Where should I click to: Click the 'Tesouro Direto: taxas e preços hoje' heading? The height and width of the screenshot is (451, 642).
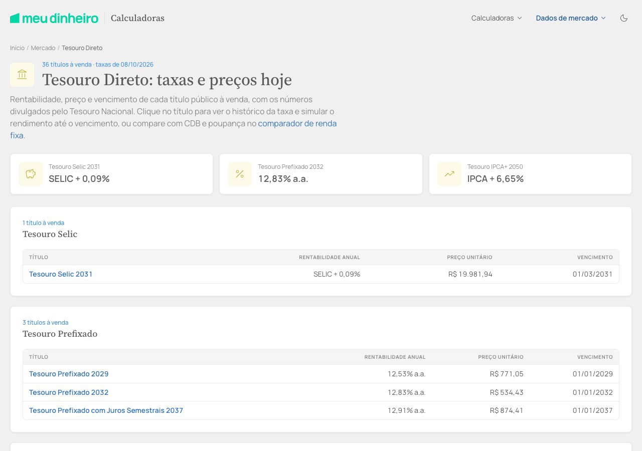click(x=167, y=80)
